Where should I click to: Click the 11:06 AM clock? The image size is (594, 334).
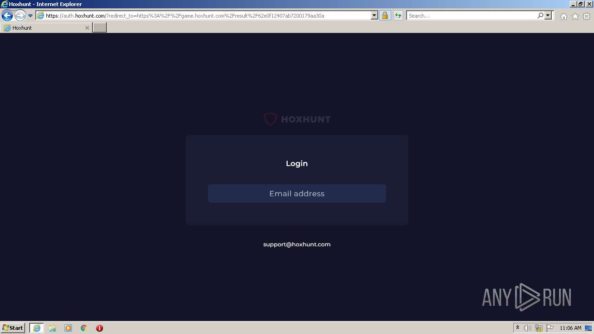tap(570, 328)
